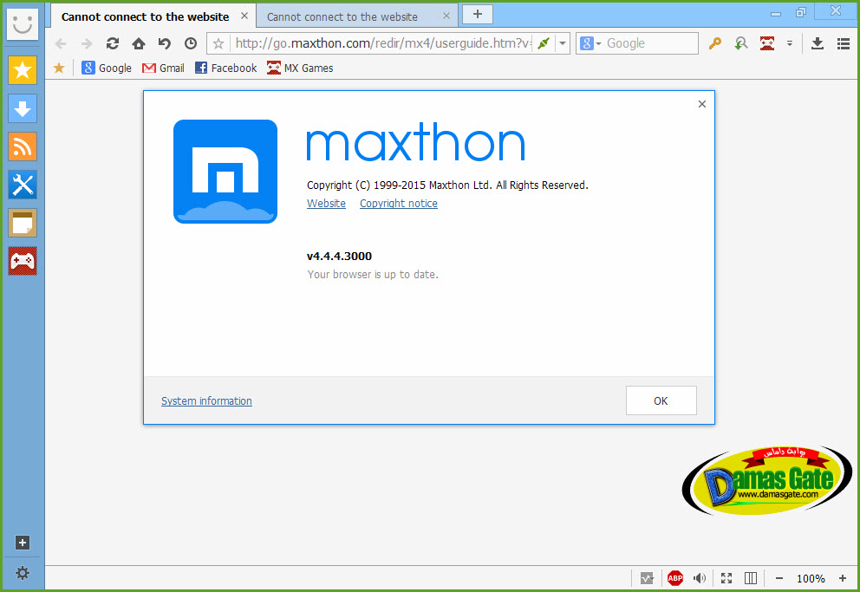Reopen last closed page with undo icon
Screen dimensions: 860x592
pyautogui.click(x=165, y=43)
